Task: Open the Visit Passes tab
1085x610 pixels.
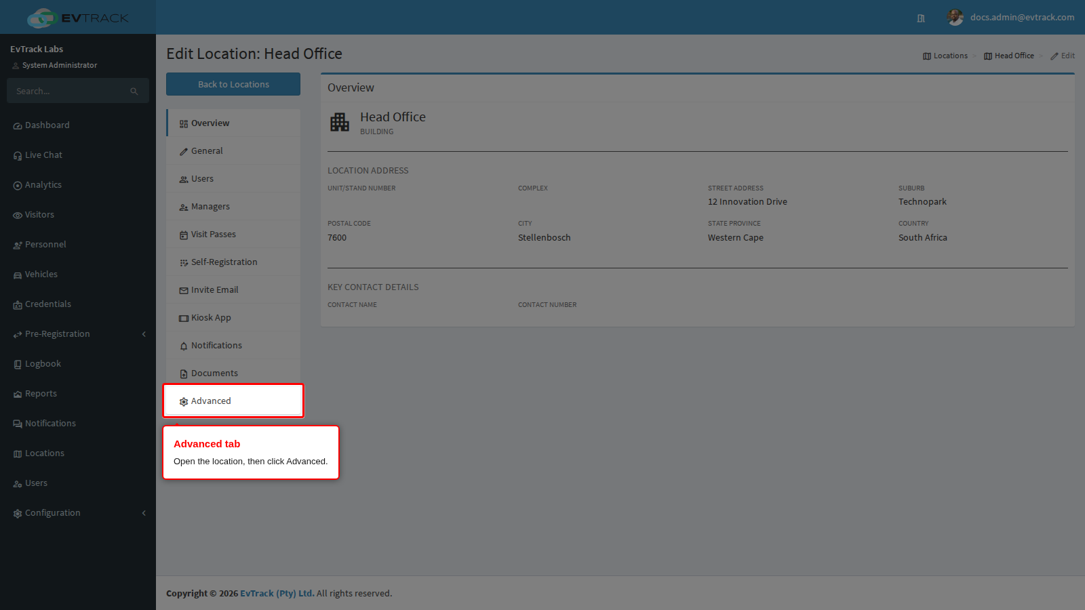Action: (233, 235)
